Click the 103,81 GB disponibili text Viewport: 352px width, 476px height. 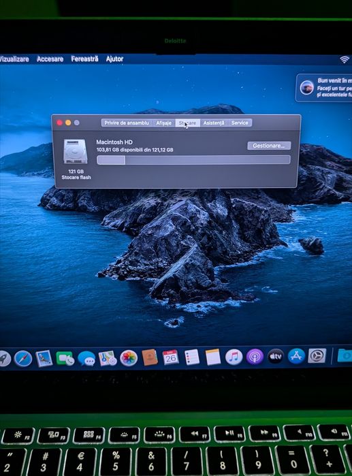(135, 150)
